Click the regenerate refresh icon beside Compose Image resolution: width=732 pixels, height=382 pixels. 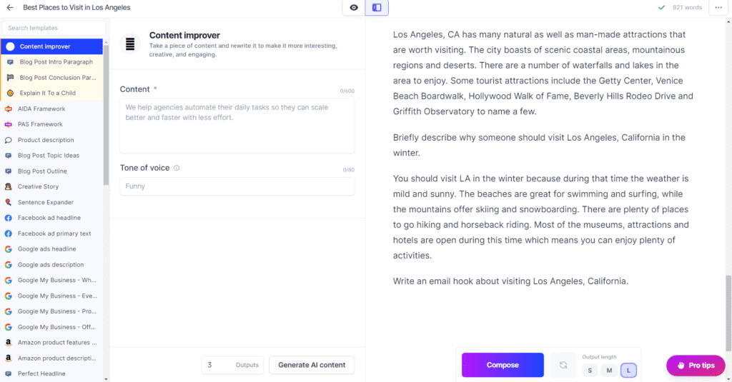point(563,365)
